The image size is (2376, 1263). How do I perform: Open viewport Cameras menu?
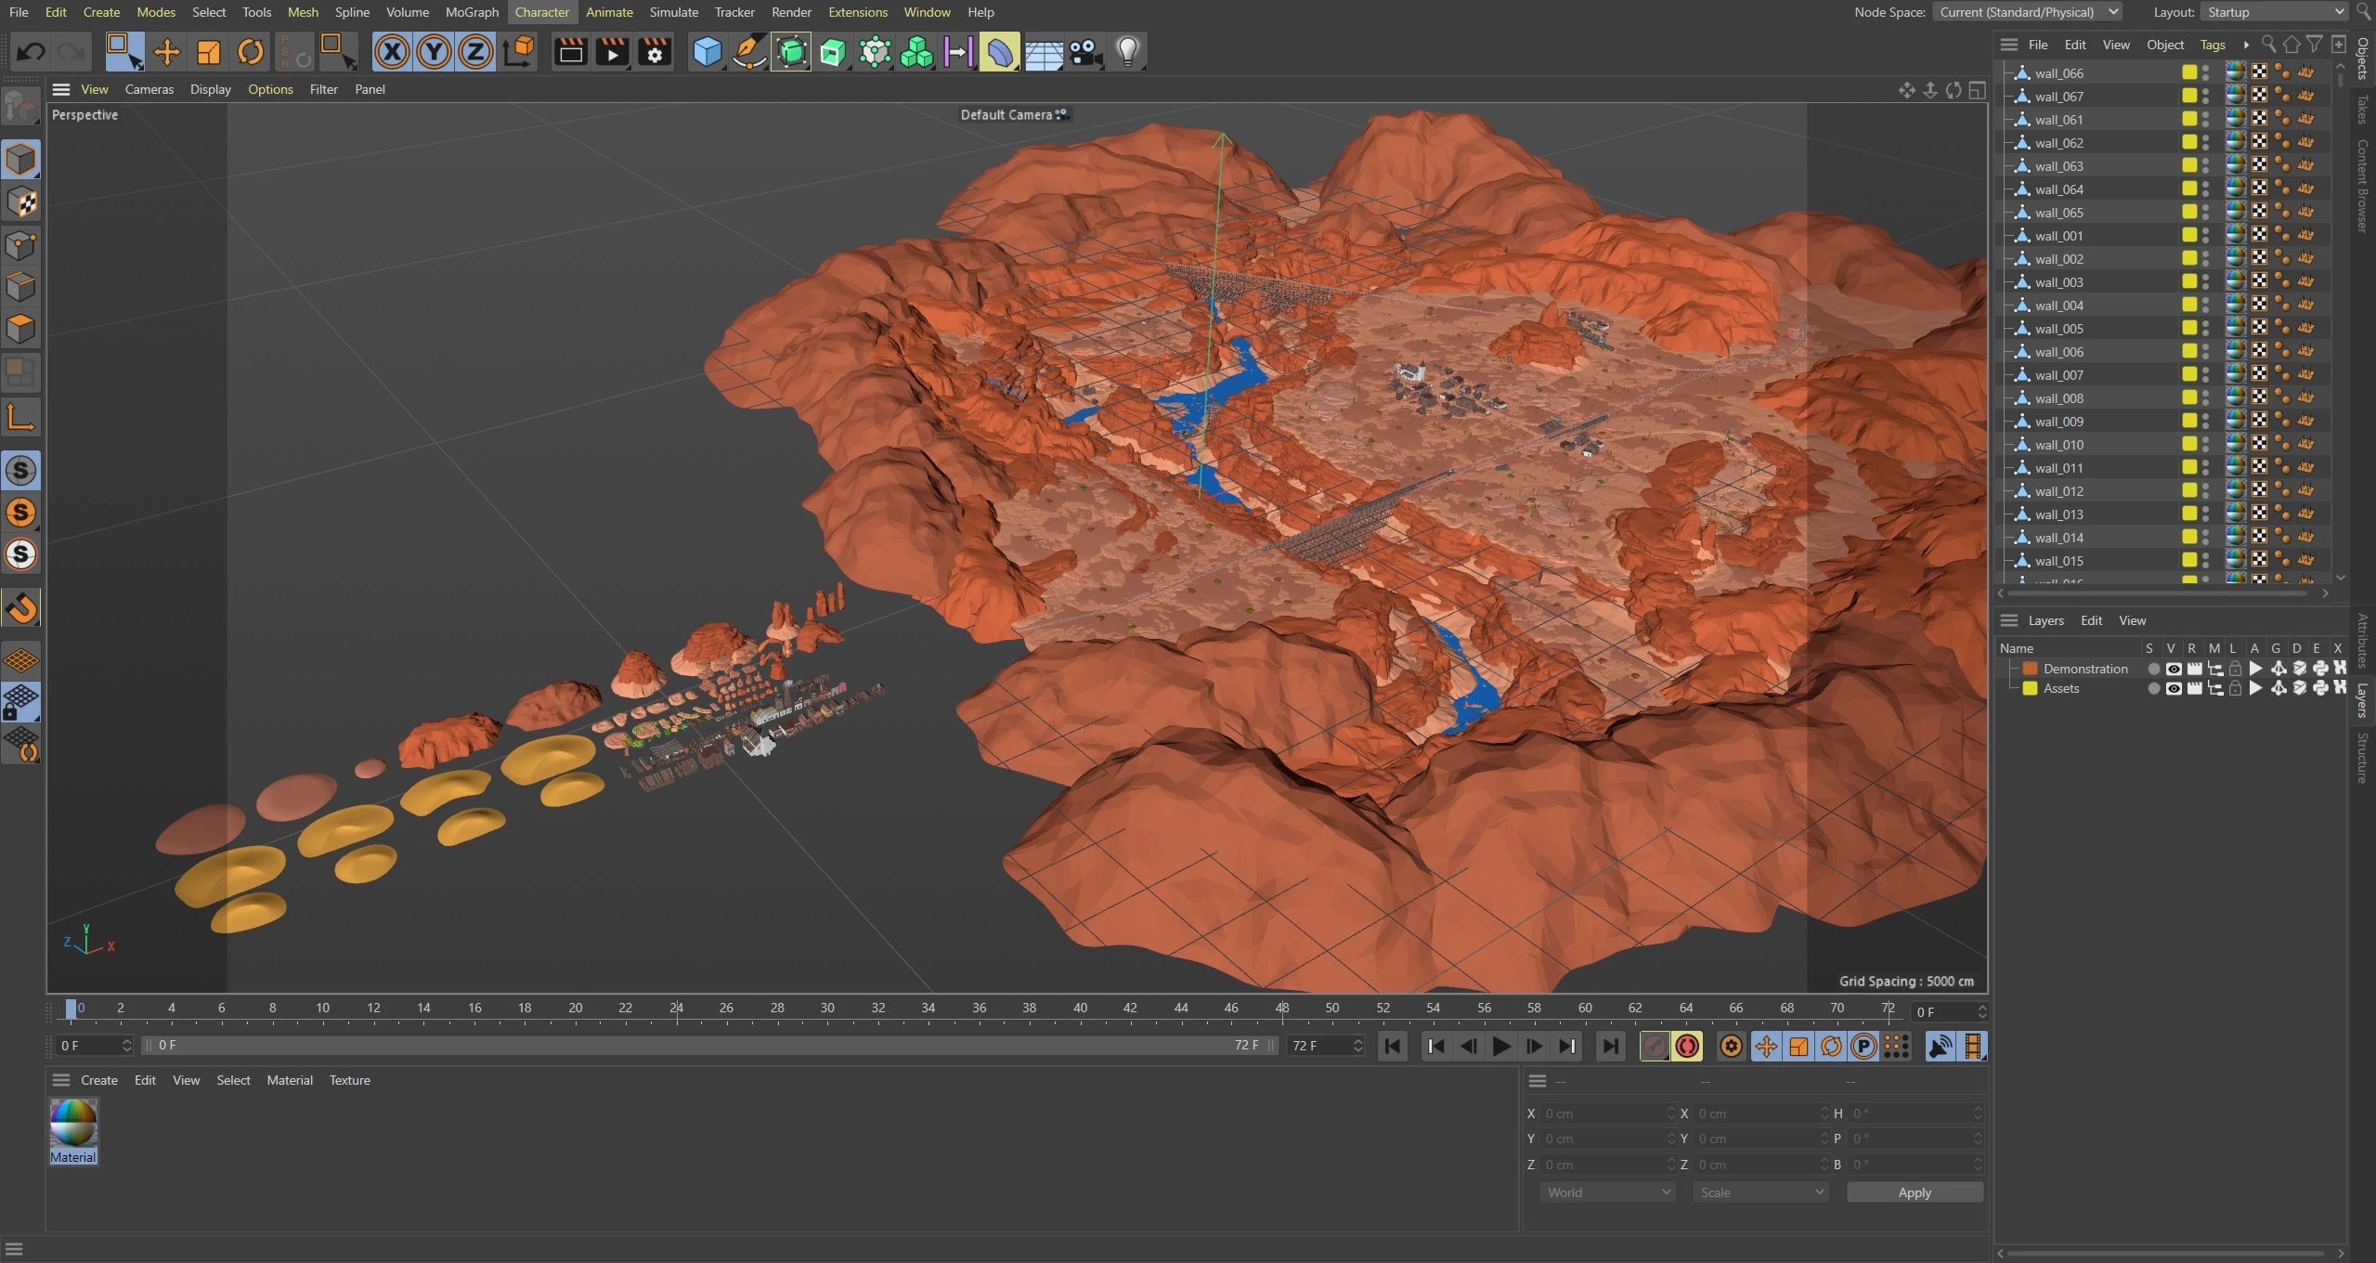149,89
